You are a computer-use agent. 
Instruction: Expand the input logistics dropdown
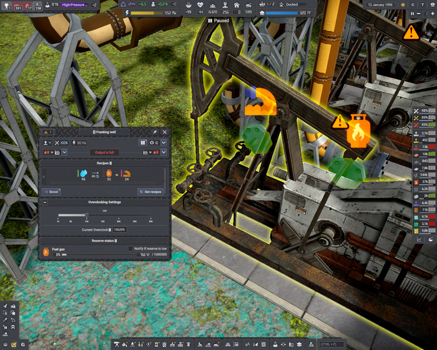pyautogui.click(x=64, y=152)
